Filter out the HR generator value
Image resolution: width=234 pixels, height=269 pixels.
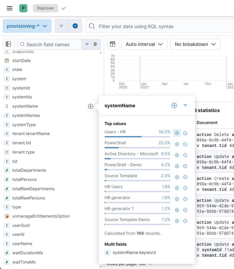(x=185, y=199)
